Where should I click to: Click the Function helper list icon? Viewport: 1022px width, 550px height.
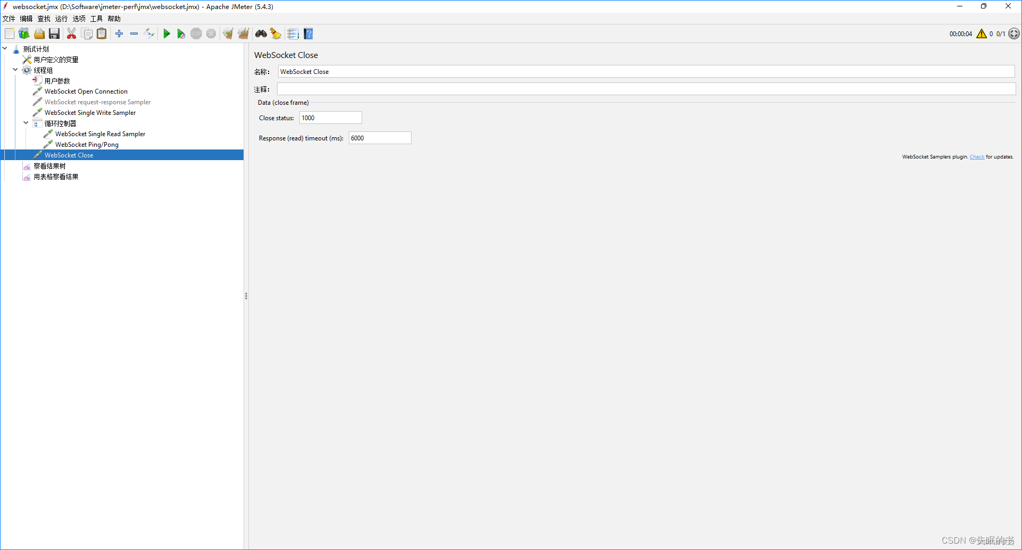[x=293, y=34]
